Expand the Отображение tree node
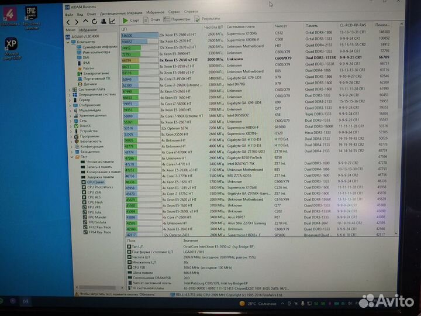 tap(71, 105)
